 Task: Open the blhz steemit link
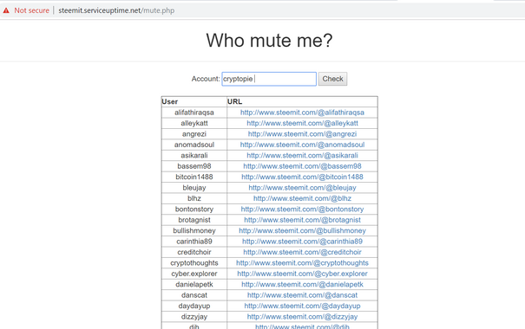click(302, 198)
